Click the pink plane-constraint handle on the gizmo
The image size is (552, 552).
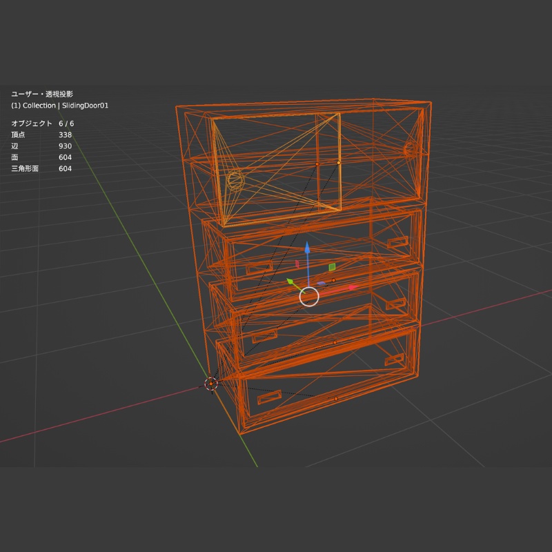[297, 263]
